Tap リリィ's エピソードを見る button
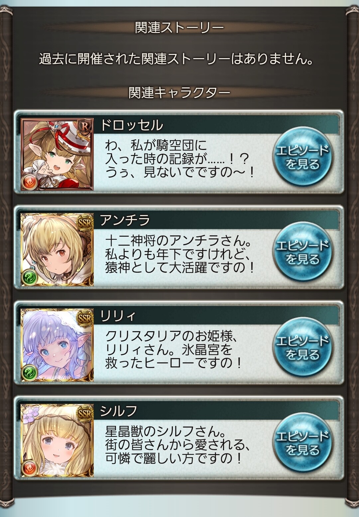 (302, 347)
